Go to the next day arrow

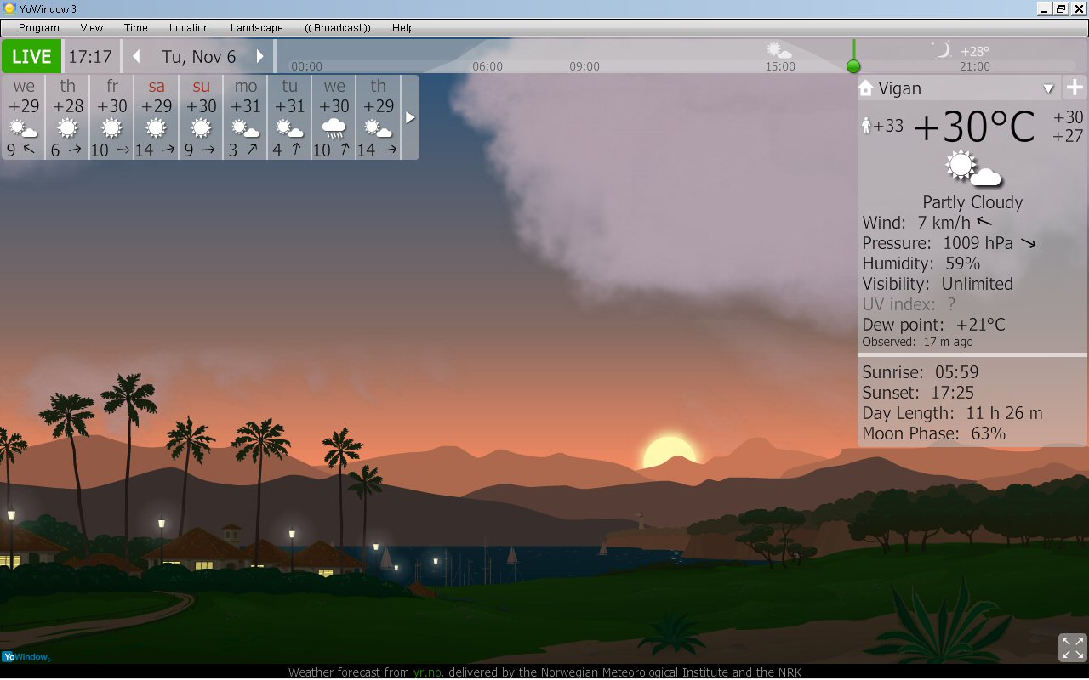(x=259, y=57)
